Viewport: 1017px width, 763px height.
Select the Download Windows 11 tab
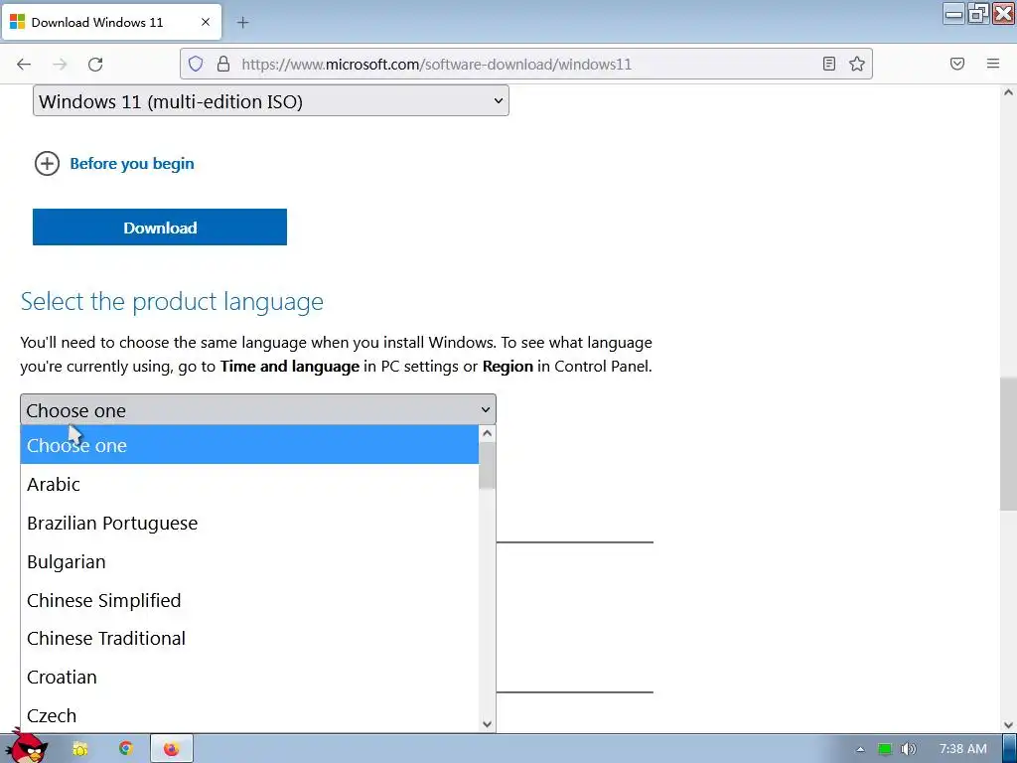[x=111, y=22]
